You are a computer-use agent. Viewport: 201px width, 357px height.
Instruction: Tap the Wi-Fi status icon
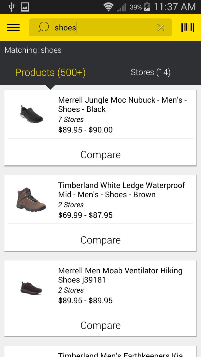[108, 7]
